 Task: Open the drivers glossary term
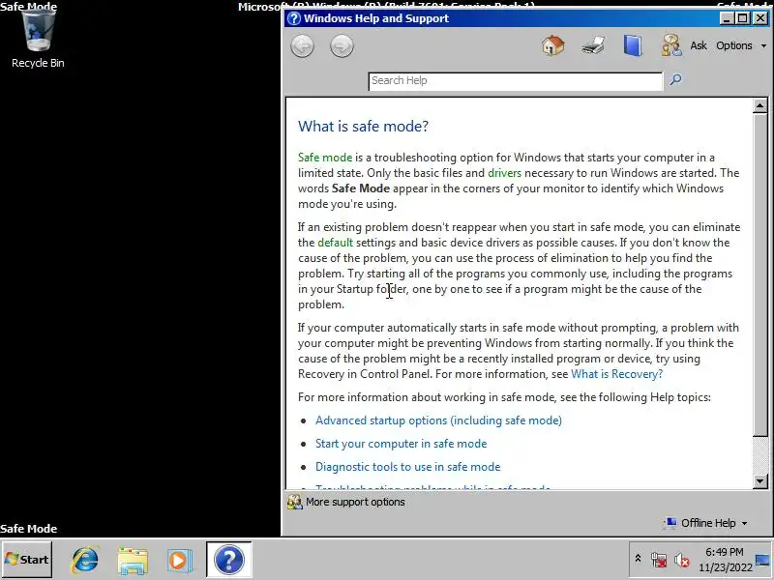click(x=504, y=173)
